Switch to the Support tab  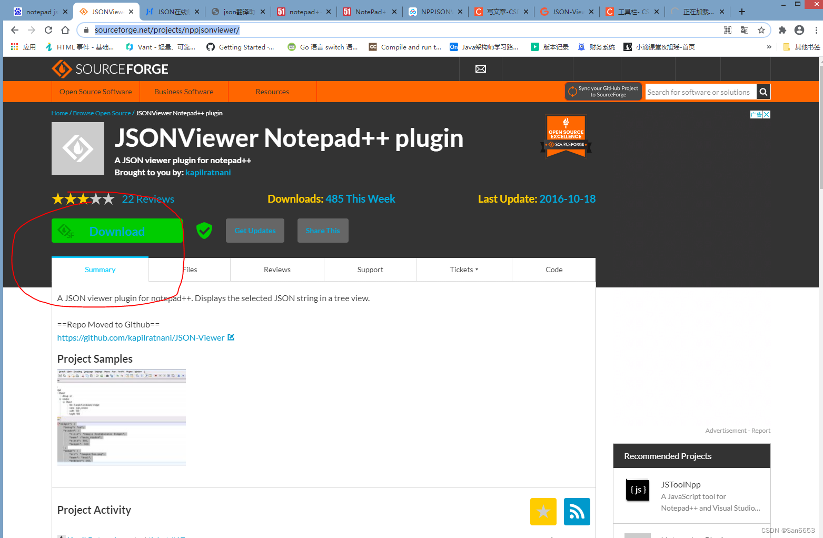[370, 270]
